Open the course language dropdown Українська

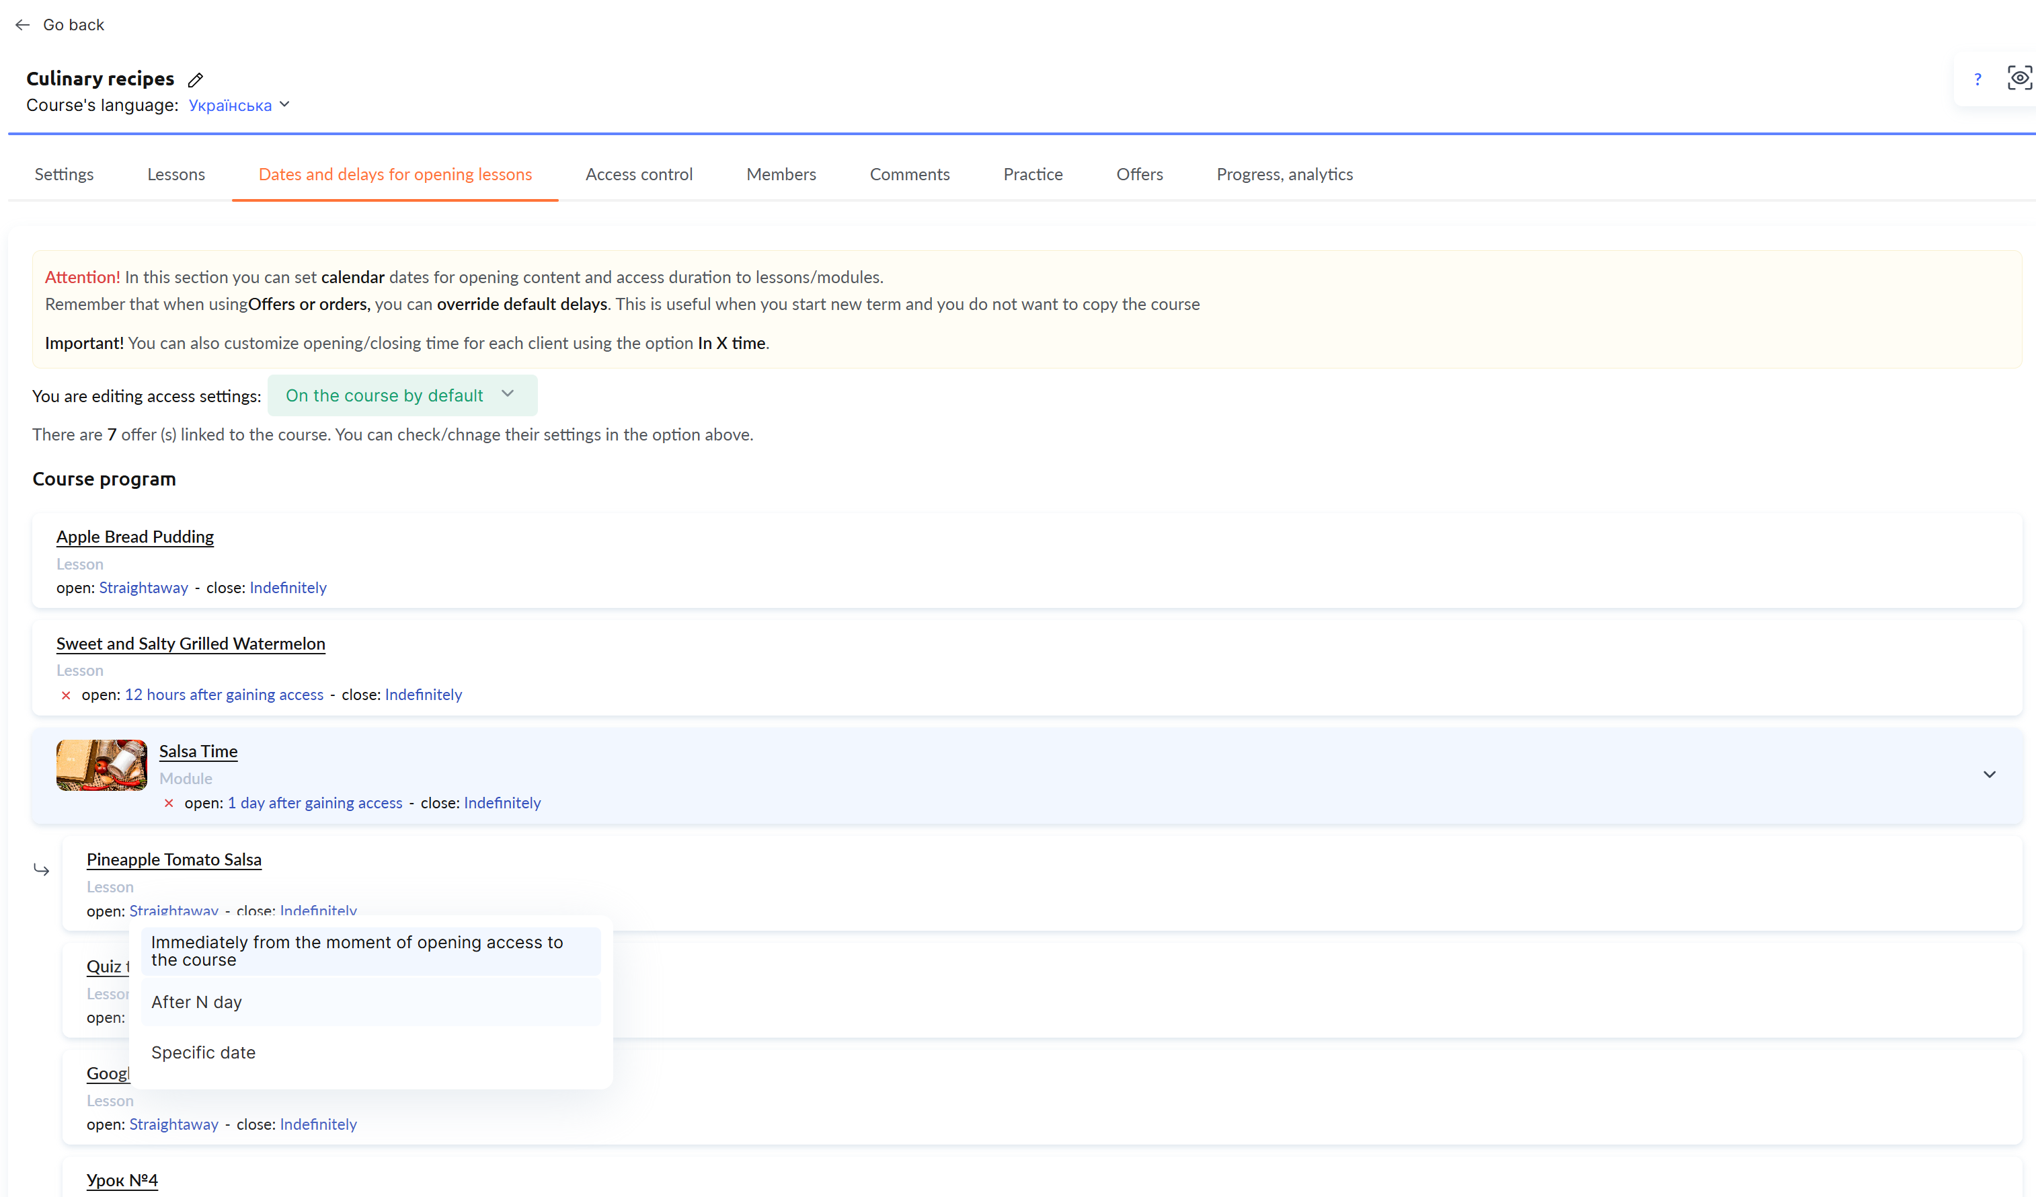pos(238,105)
